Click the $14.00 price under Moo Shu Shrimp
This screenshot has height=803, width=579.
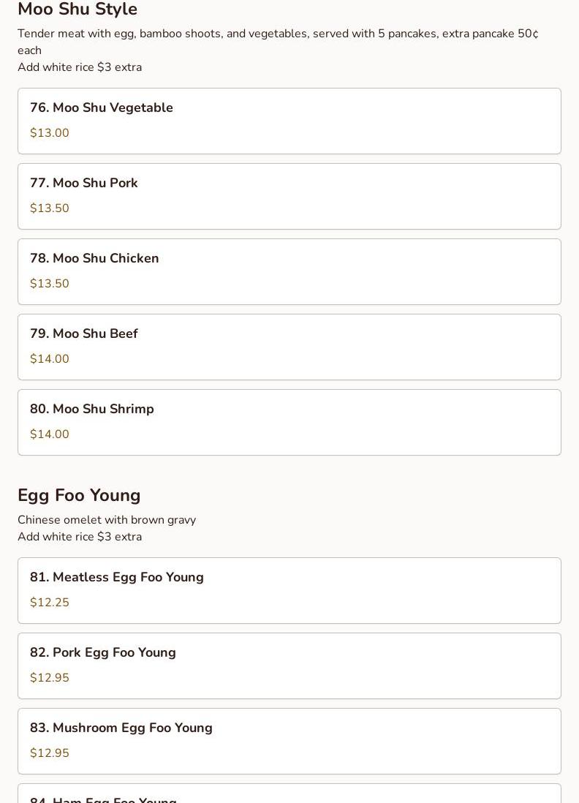pyautogui.click(x=49, y=434)
